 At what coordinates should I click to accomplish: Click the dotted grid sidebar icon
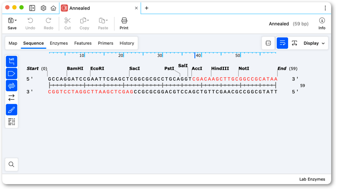click(12, 122)
